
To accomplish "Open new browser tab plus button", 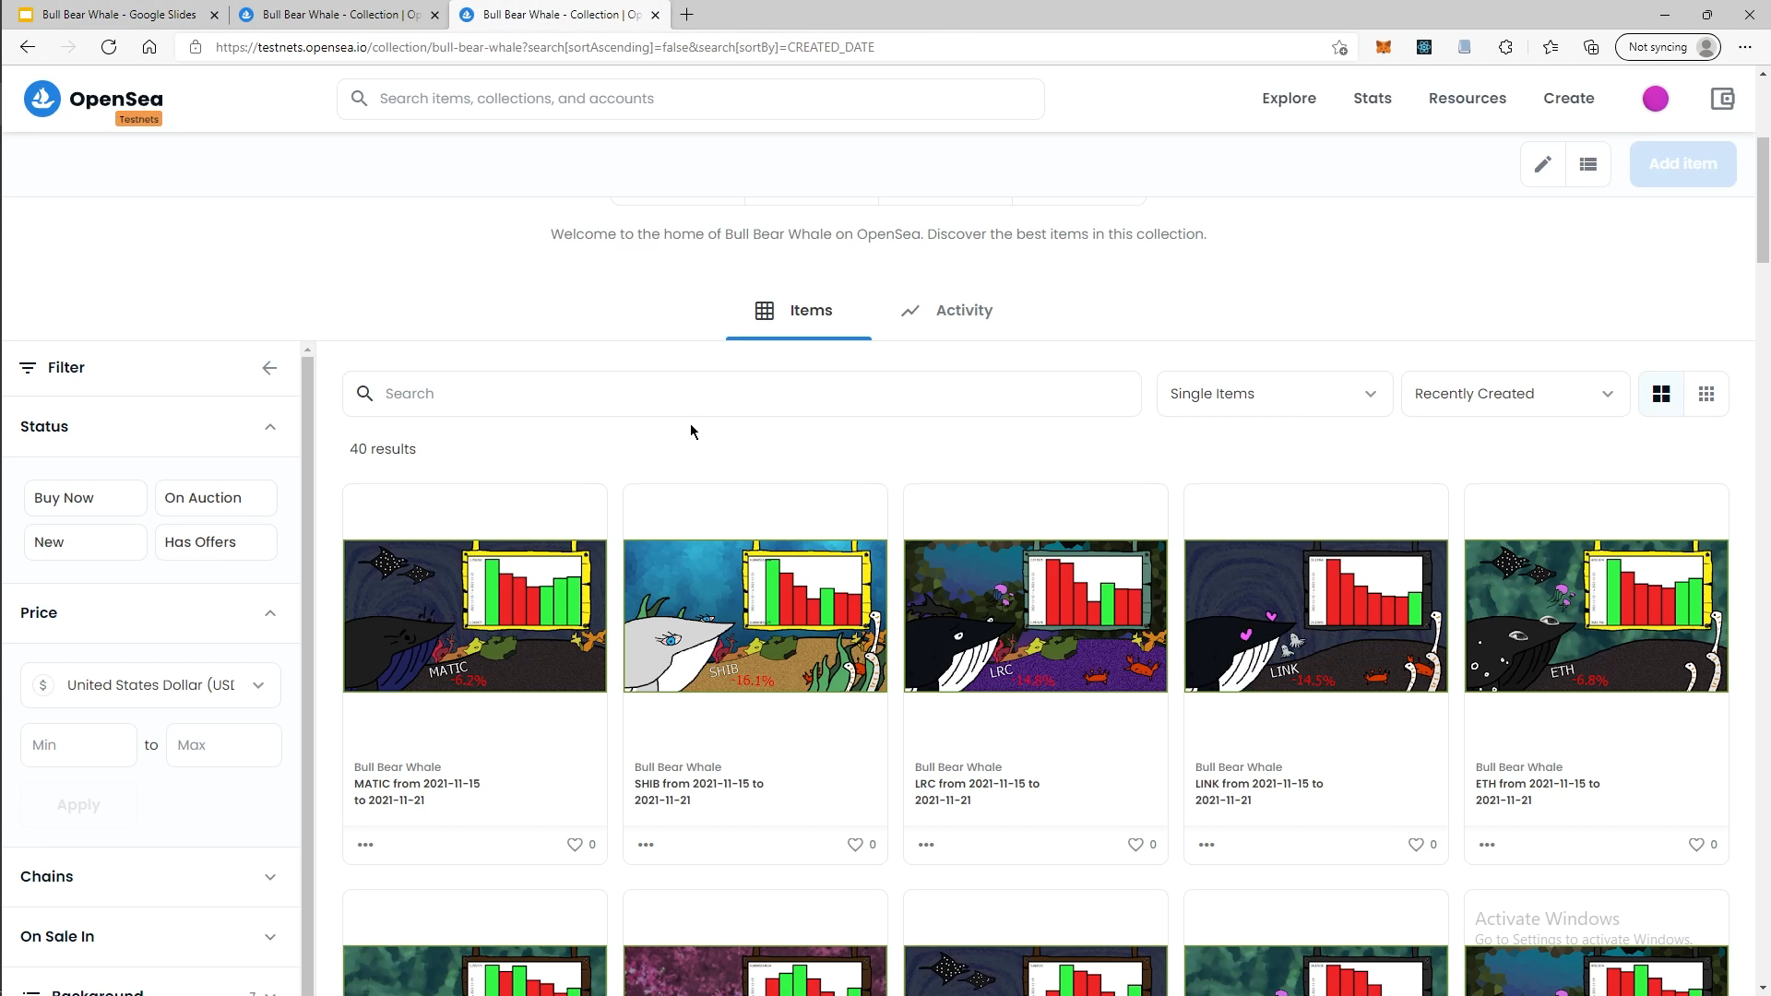I will (686, 15).
